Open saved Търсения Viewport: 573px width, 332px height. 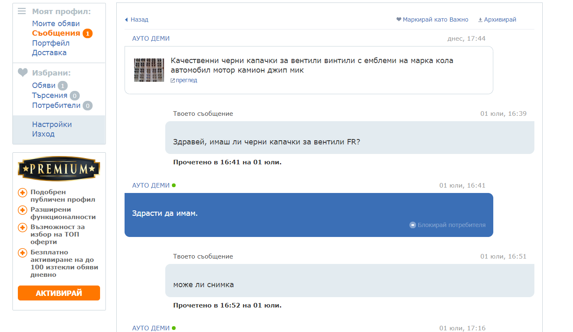point(49,95)
